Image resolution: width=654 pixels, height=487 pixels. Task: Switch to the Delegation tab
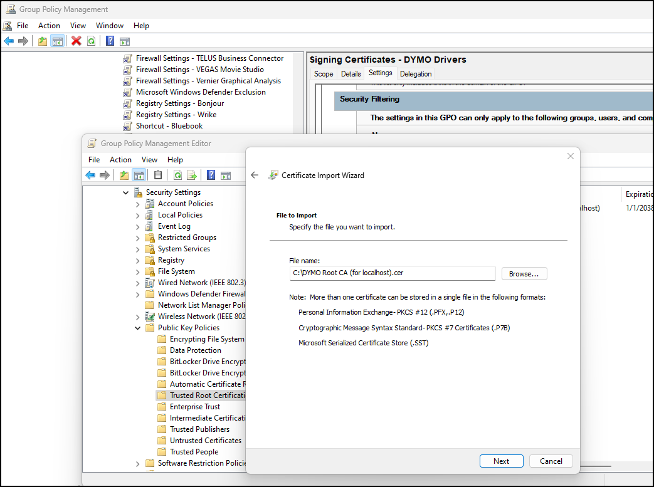pos(416,74)
